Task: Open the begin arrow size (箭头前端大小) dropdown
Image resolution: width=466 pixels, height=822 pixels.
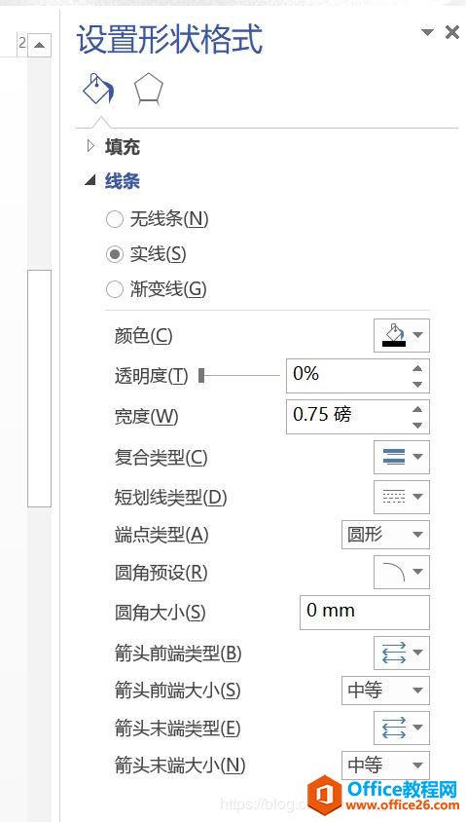Action: tap(385, 691)
